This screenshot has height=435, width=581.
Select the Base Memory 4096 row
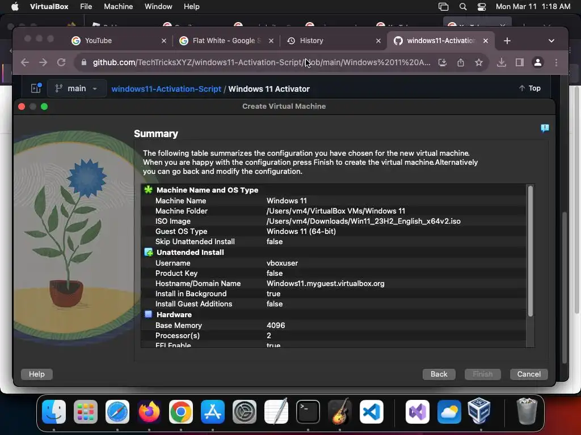[334, 325]
